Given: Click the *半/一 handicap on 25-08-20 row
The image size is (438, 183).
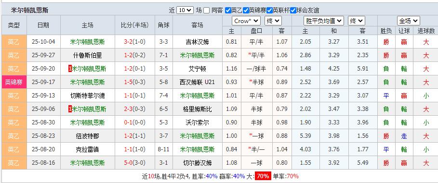Looking at the screenshot, I should tap(256, 149).
